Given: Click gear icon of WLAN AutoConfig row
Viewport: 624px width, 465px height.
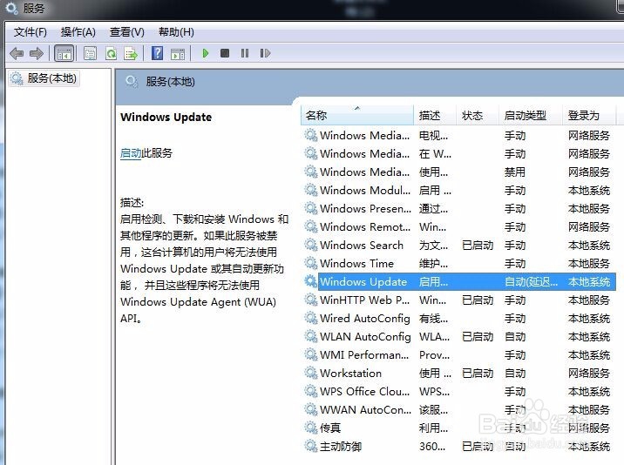Looking at the screenshot, I should (311, 336).
